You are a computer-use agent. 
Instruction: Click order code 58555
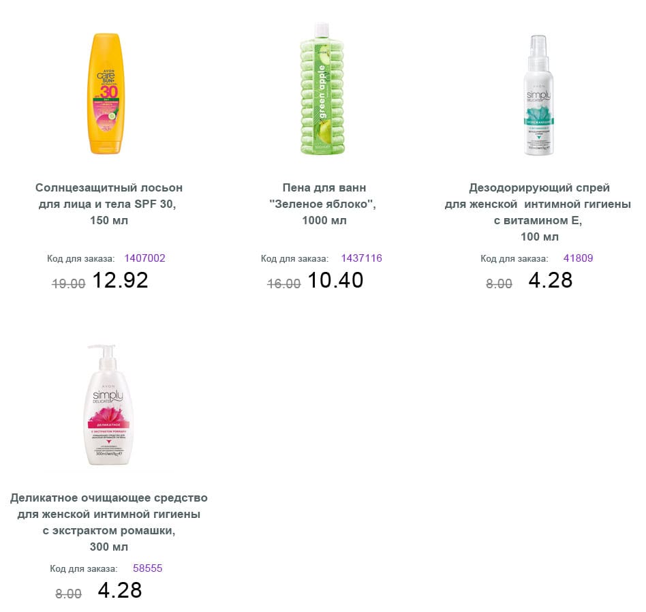click(147, 568)
